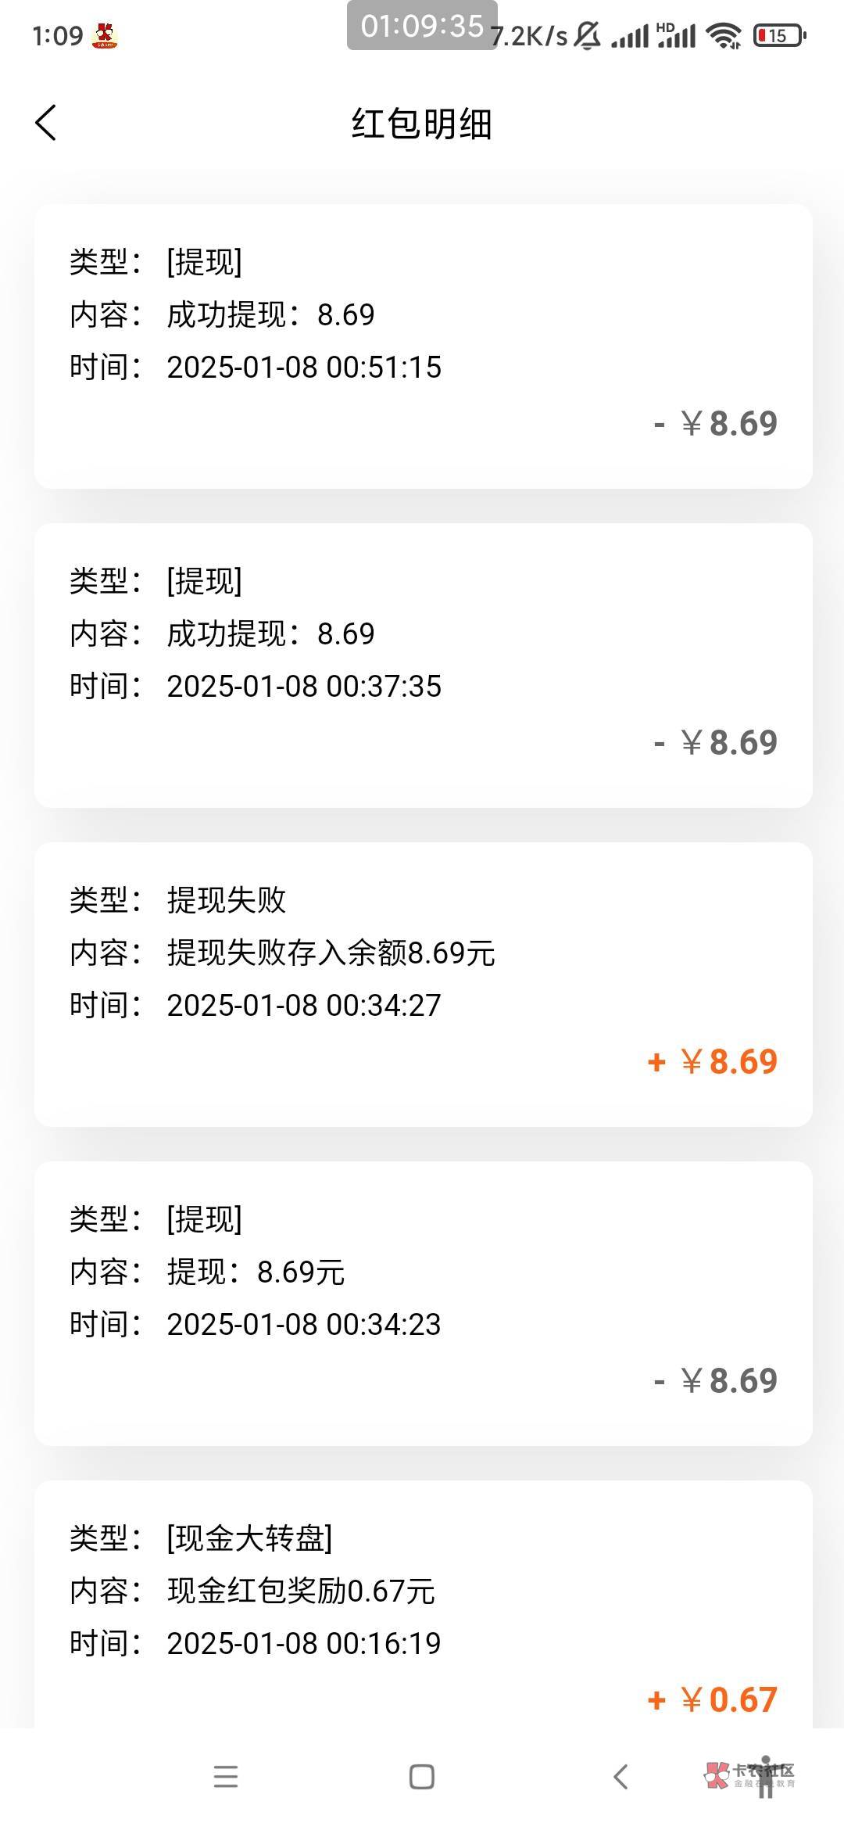
Task: Tap the 01:09:35 timestamp overlay
Action: coord(422,26)
